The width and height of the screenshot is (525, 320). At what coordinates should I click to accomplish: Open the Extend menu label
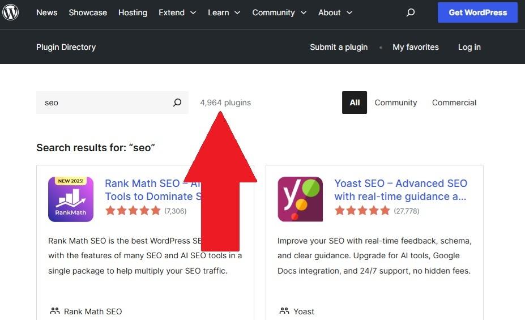[x=172, y=12]
